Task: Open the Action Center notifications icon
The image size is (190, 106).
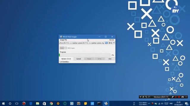Action: [x=187, y=103]
